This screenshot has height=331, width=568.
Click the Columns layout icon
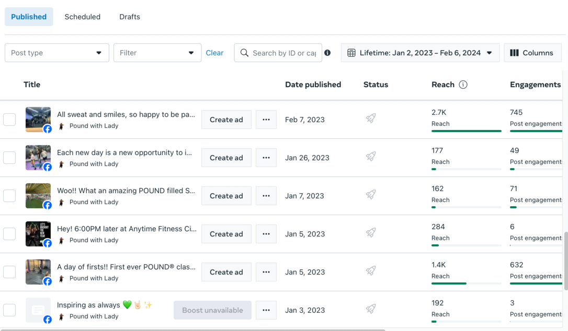514,53
